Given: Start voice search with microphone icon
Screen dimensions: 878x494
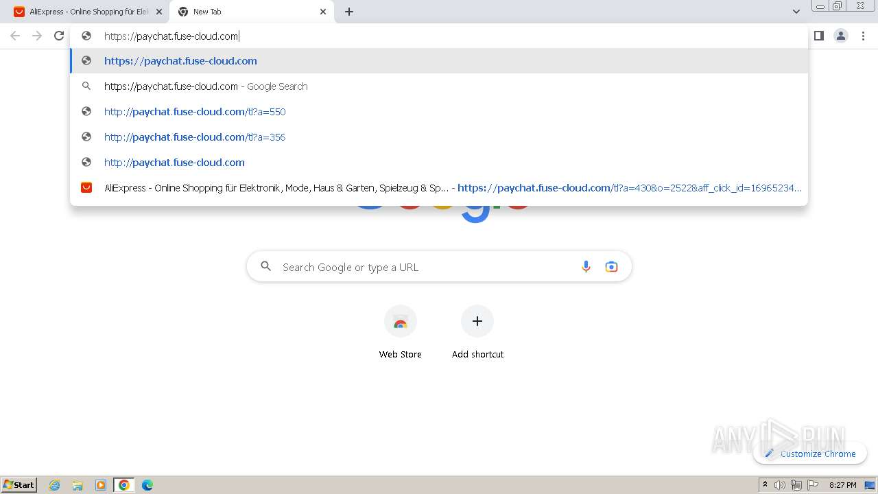Looking at the screenshot, I should point(586,267).
